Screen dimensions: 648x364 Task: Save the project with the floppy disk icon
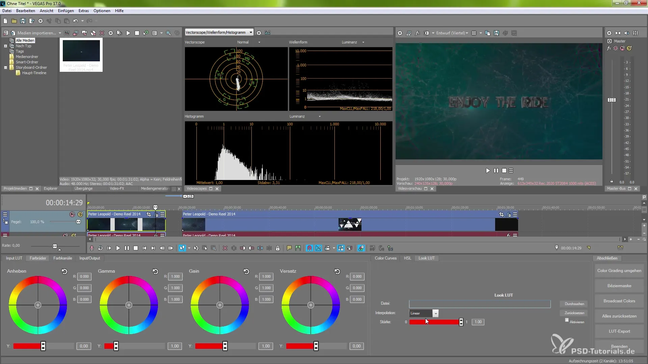pos(23,21)
